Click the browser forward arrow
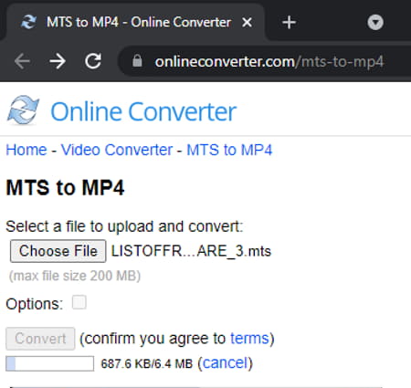The image size is (411, 388). [x=58, y=61]
